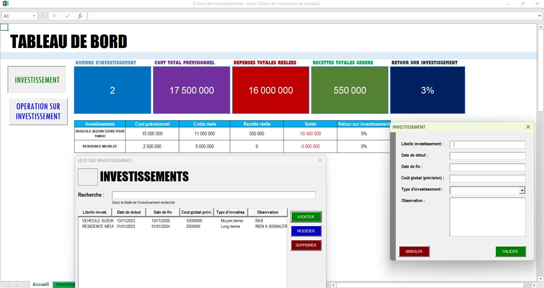This screenshot has width=544, height=288.
Task: Click the Recherche search field
Action: [214, 195]
